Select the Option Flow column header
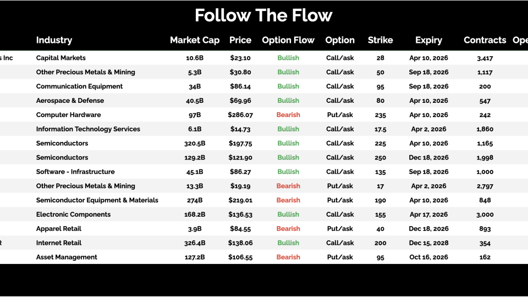The height and width of the screenshot is (297, 528). coord(288,40)
